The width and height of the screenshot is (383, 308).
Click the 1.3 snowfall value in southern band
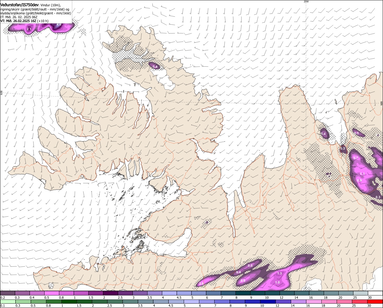[279, 274]
